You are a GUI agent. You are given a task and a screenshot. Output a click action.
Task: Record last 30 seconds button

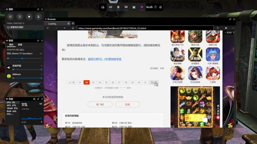pyautogui.click(x=20, y=17)
